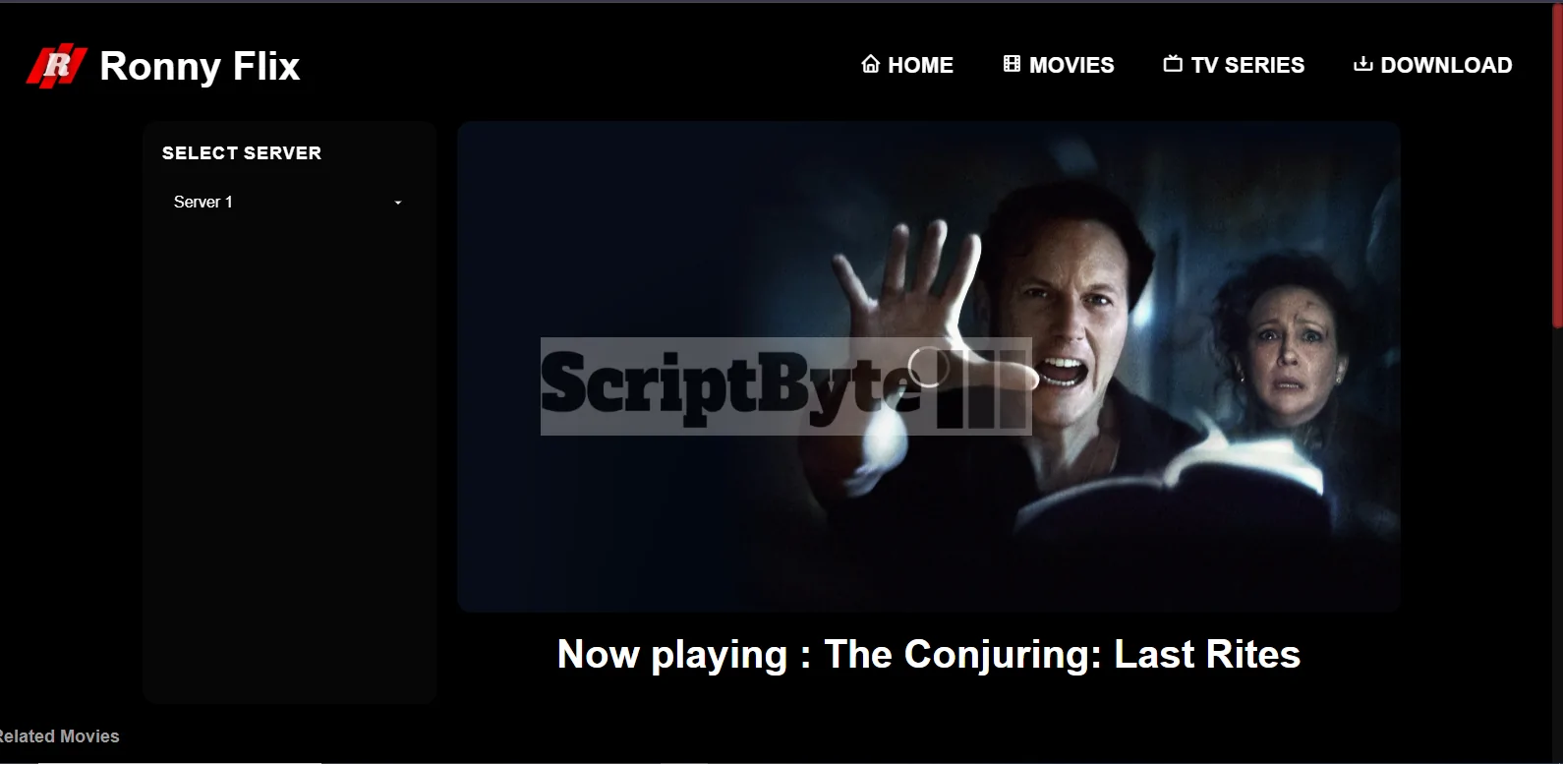The height and width of the screenshot is (764, 1563).
Task: Click the red page scrollbar thumb
Action: 1557,164
